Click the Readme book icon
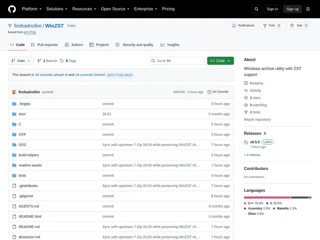The width and height of the screenshot is (320, 240). point(246,83)
